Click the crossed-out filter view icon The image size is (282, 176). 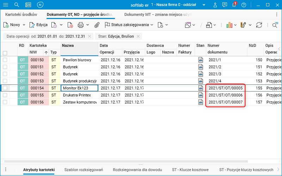tap(188, 25)
